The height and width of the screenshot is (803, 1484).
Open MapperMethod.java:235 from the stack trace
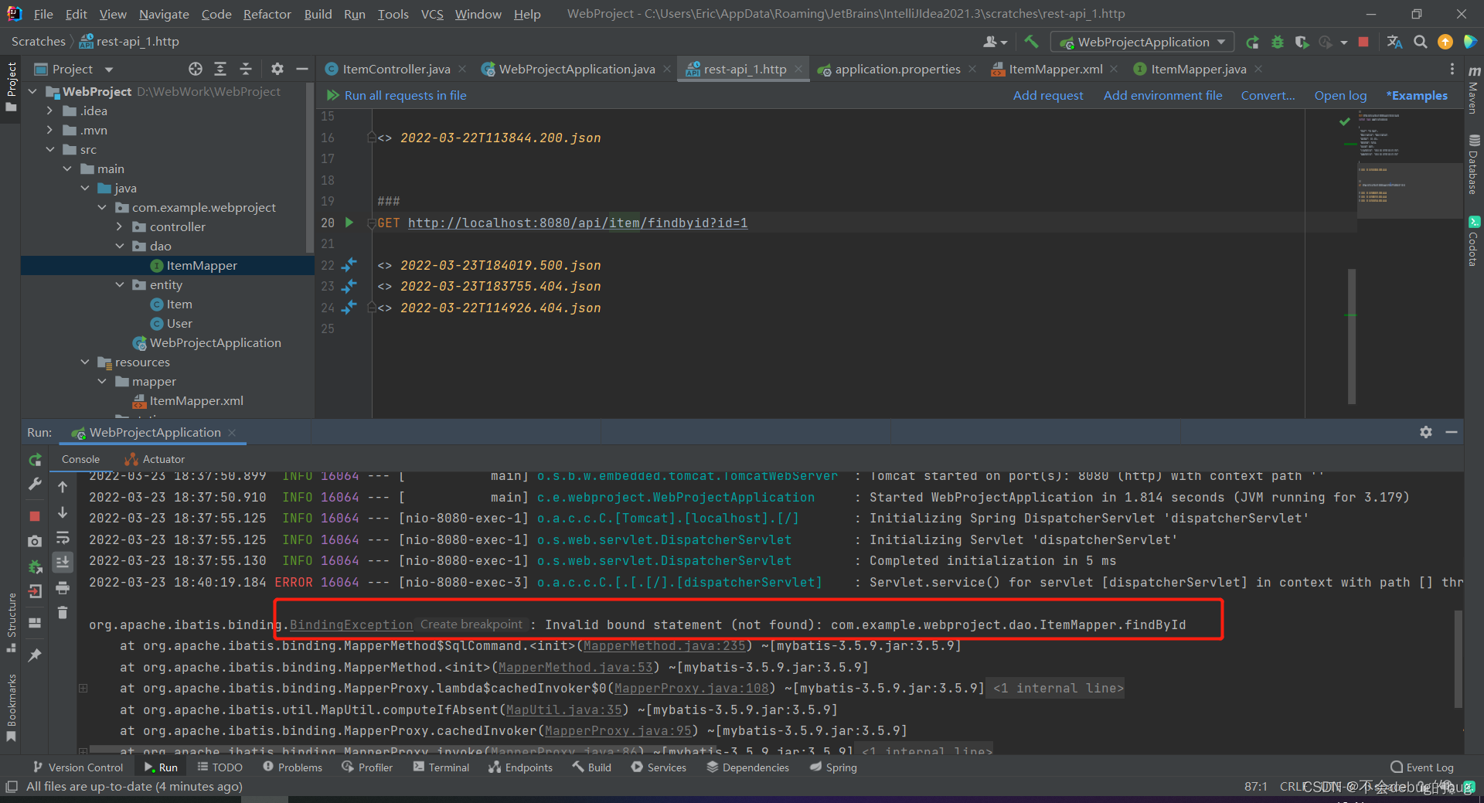point(663,645)
